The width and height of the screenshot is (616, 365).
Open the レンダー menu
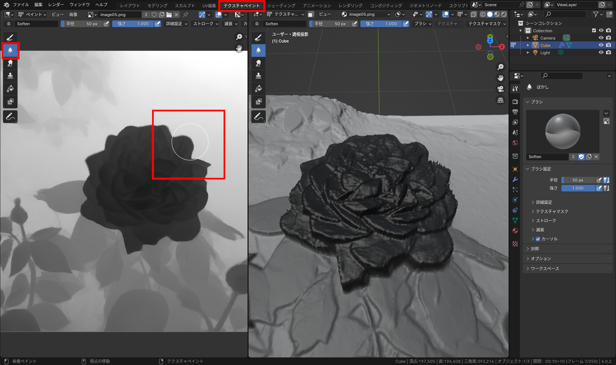pyautogui.click(x=56, y=5)
